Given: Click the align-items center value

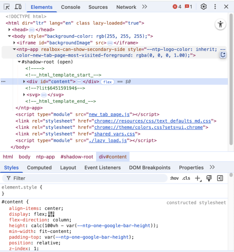Looking at the screenshot, I should point(53,209).
